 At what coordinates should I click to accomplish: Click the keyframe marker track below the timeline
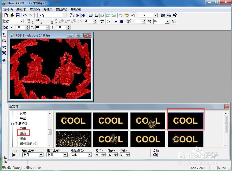pyautogui.click(x=42, y=23)
